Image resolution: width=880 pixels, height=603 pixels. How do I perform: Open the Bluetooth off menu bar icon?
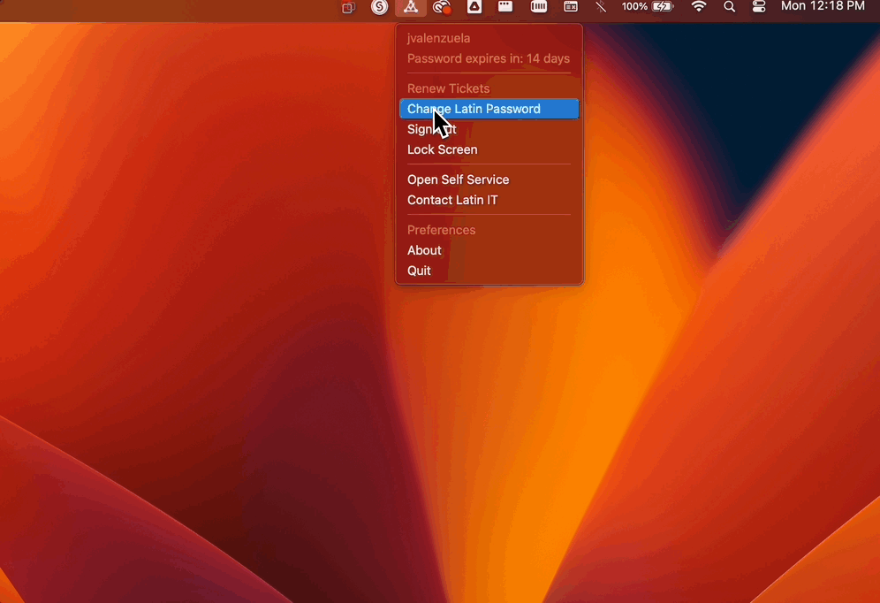601,7
